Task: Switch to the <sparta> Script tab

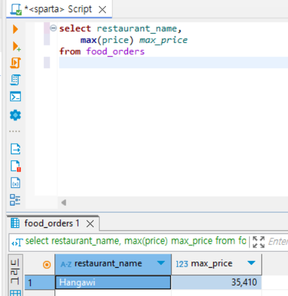Action: pyautogui.click(x=59, y=9)
